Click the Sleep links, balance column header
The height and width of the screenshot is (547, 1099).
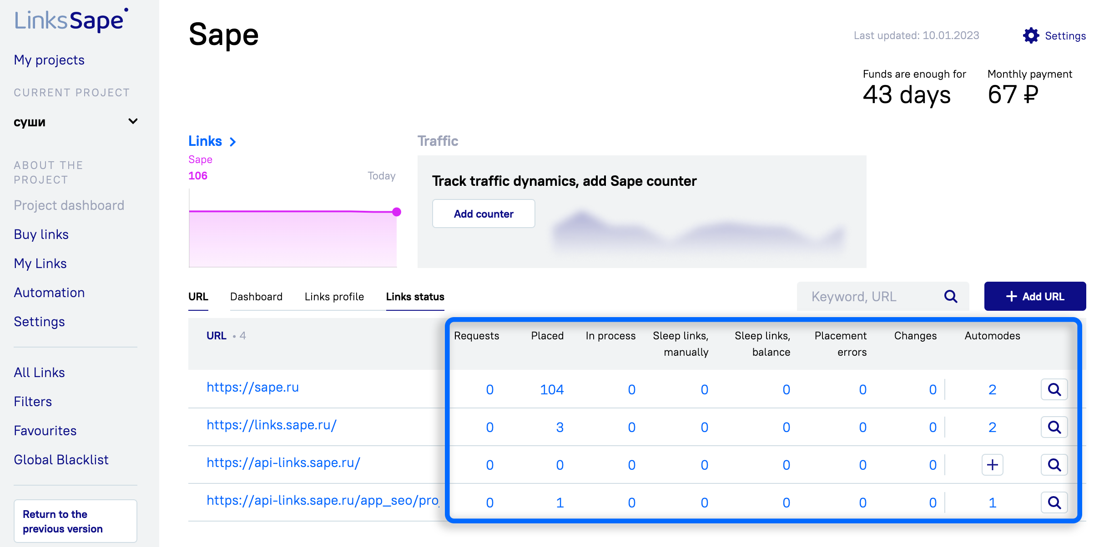(x=762, y=344)
